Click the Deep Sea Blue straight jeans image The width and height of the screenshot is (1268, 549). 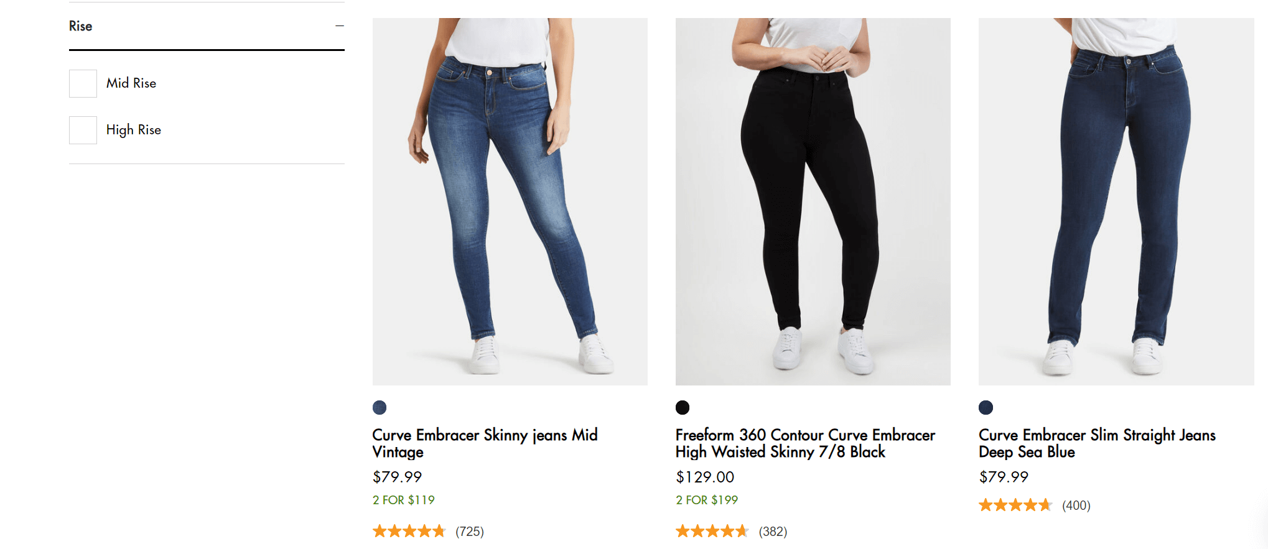(1116, 201)
